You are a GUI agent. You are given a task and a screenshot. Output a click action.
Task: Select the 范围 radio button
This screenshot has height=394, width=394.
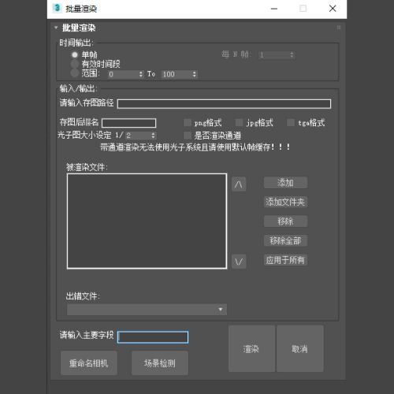75,72
